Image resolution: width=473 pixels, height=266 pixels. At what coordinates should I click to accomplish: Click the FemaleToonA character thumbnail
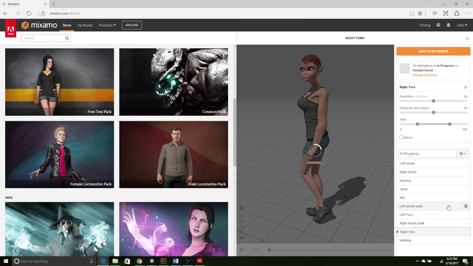coord(405,68)
